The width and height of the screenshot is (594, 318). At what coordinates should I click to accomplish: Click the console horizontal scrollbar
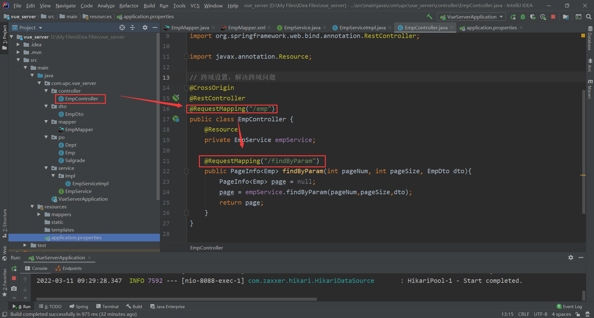click(176, 299)
